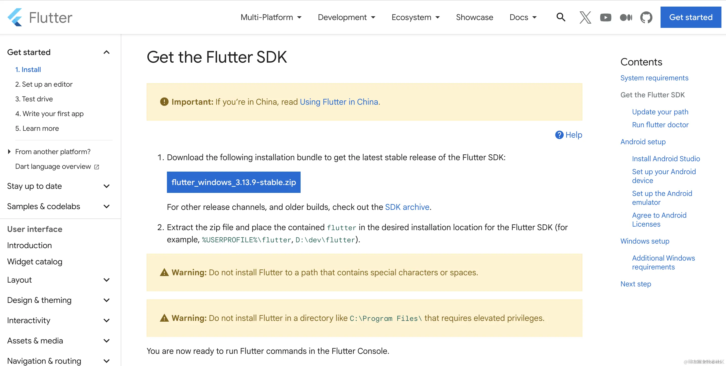Viewport: 726px width, 366px height.
Task: Open the Multi-Platform dropdown menu
Action: click(x=271, y=17)
